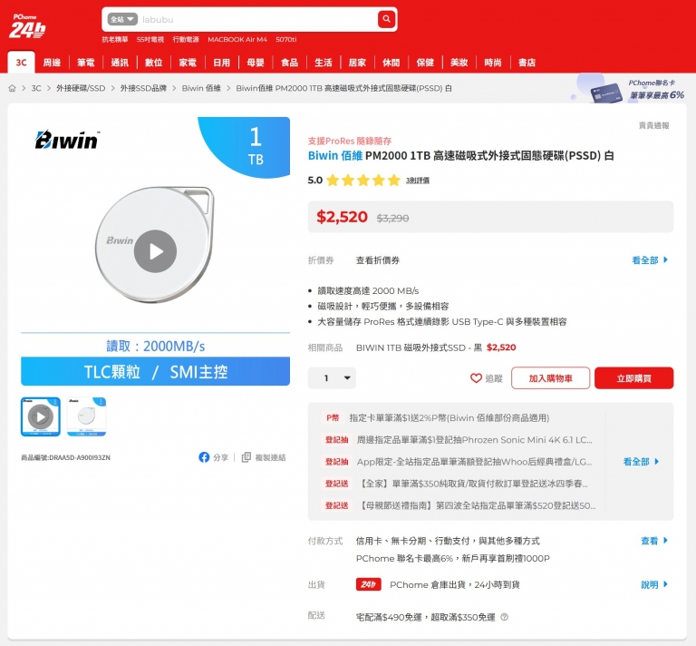The height and width of the screenshot is (646, 696).
Task: Expand 看全部 next to 折價券
Action: pyautogui.click(x=650, y=260)
